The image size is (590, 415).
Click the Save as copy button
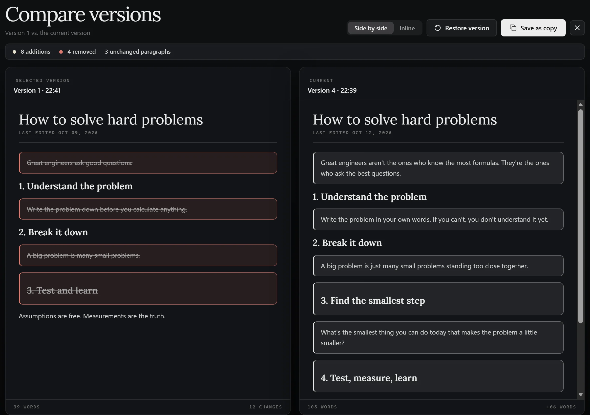(533, 28)
